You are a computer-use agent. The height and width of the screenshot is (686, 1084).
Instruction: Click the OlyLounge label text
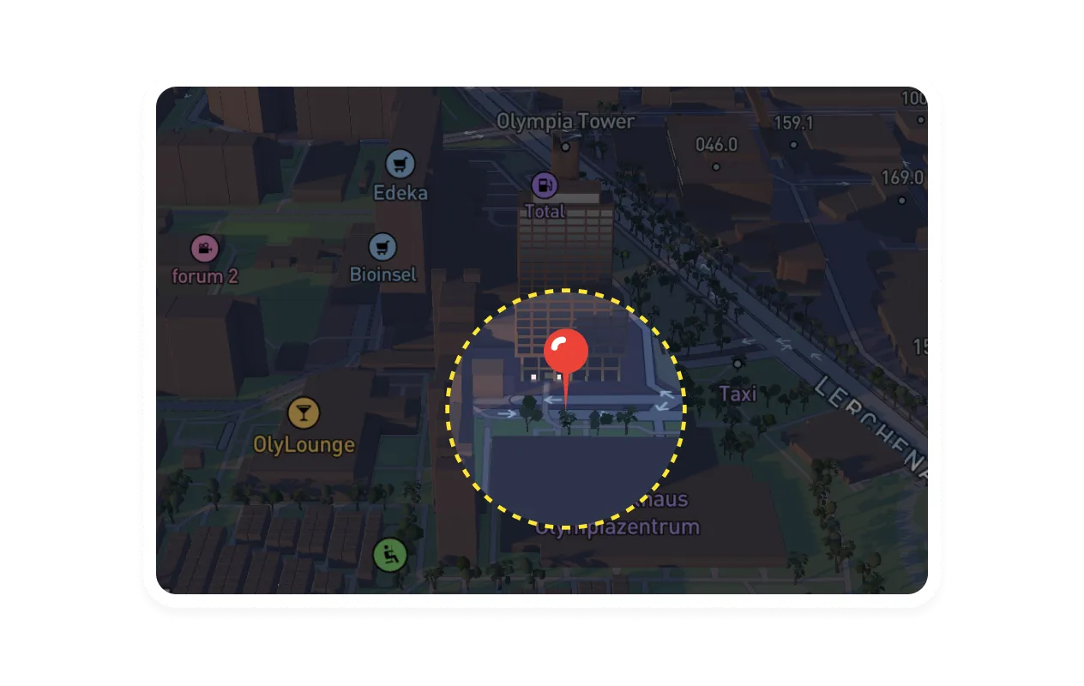pos(304,445)
